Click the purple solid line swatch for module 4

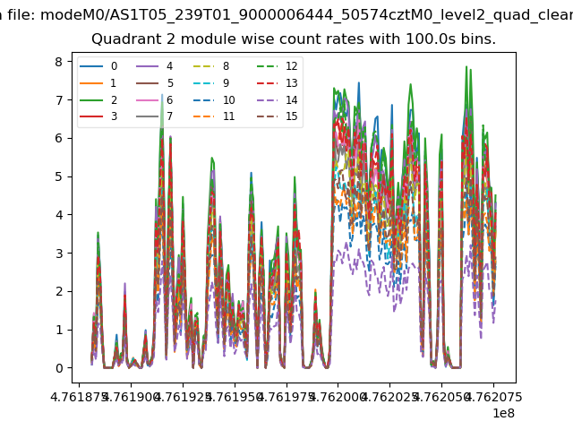(x=149, y=66)
